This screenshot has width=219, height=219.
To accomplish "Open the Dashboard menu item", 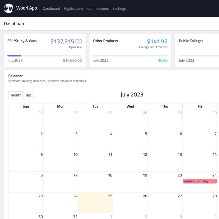I will (x=51, y=8).
